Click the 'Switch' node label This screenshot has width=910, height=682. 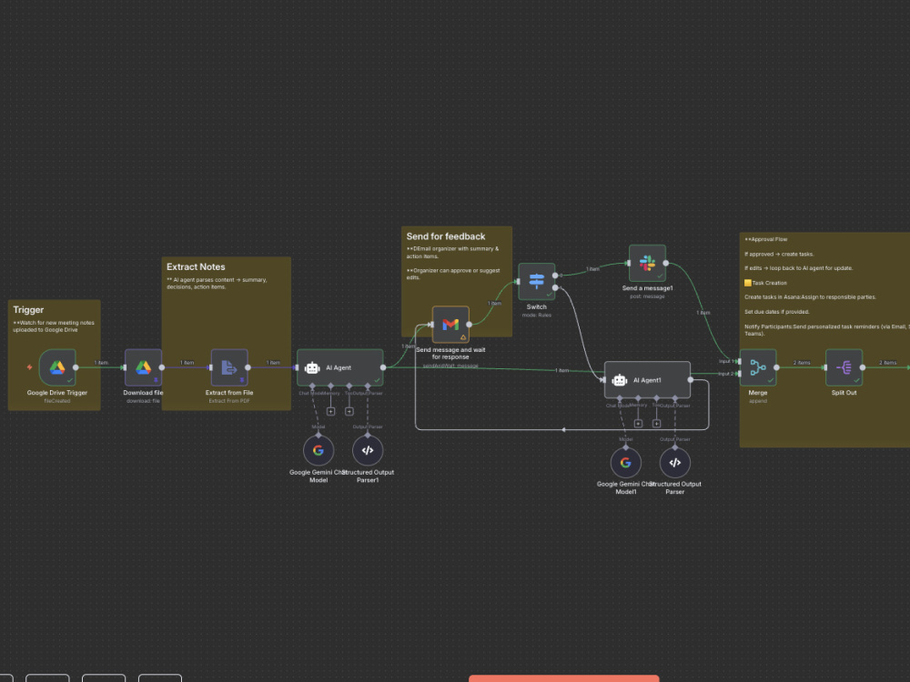click(x=537, y=306)
